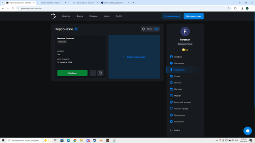Click the ENG language indicator
This screenshot has width=255, height=143.
pos(237,140)
